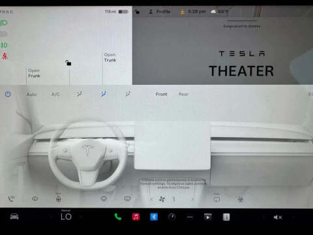Switch to the Front climate tab

161,94
